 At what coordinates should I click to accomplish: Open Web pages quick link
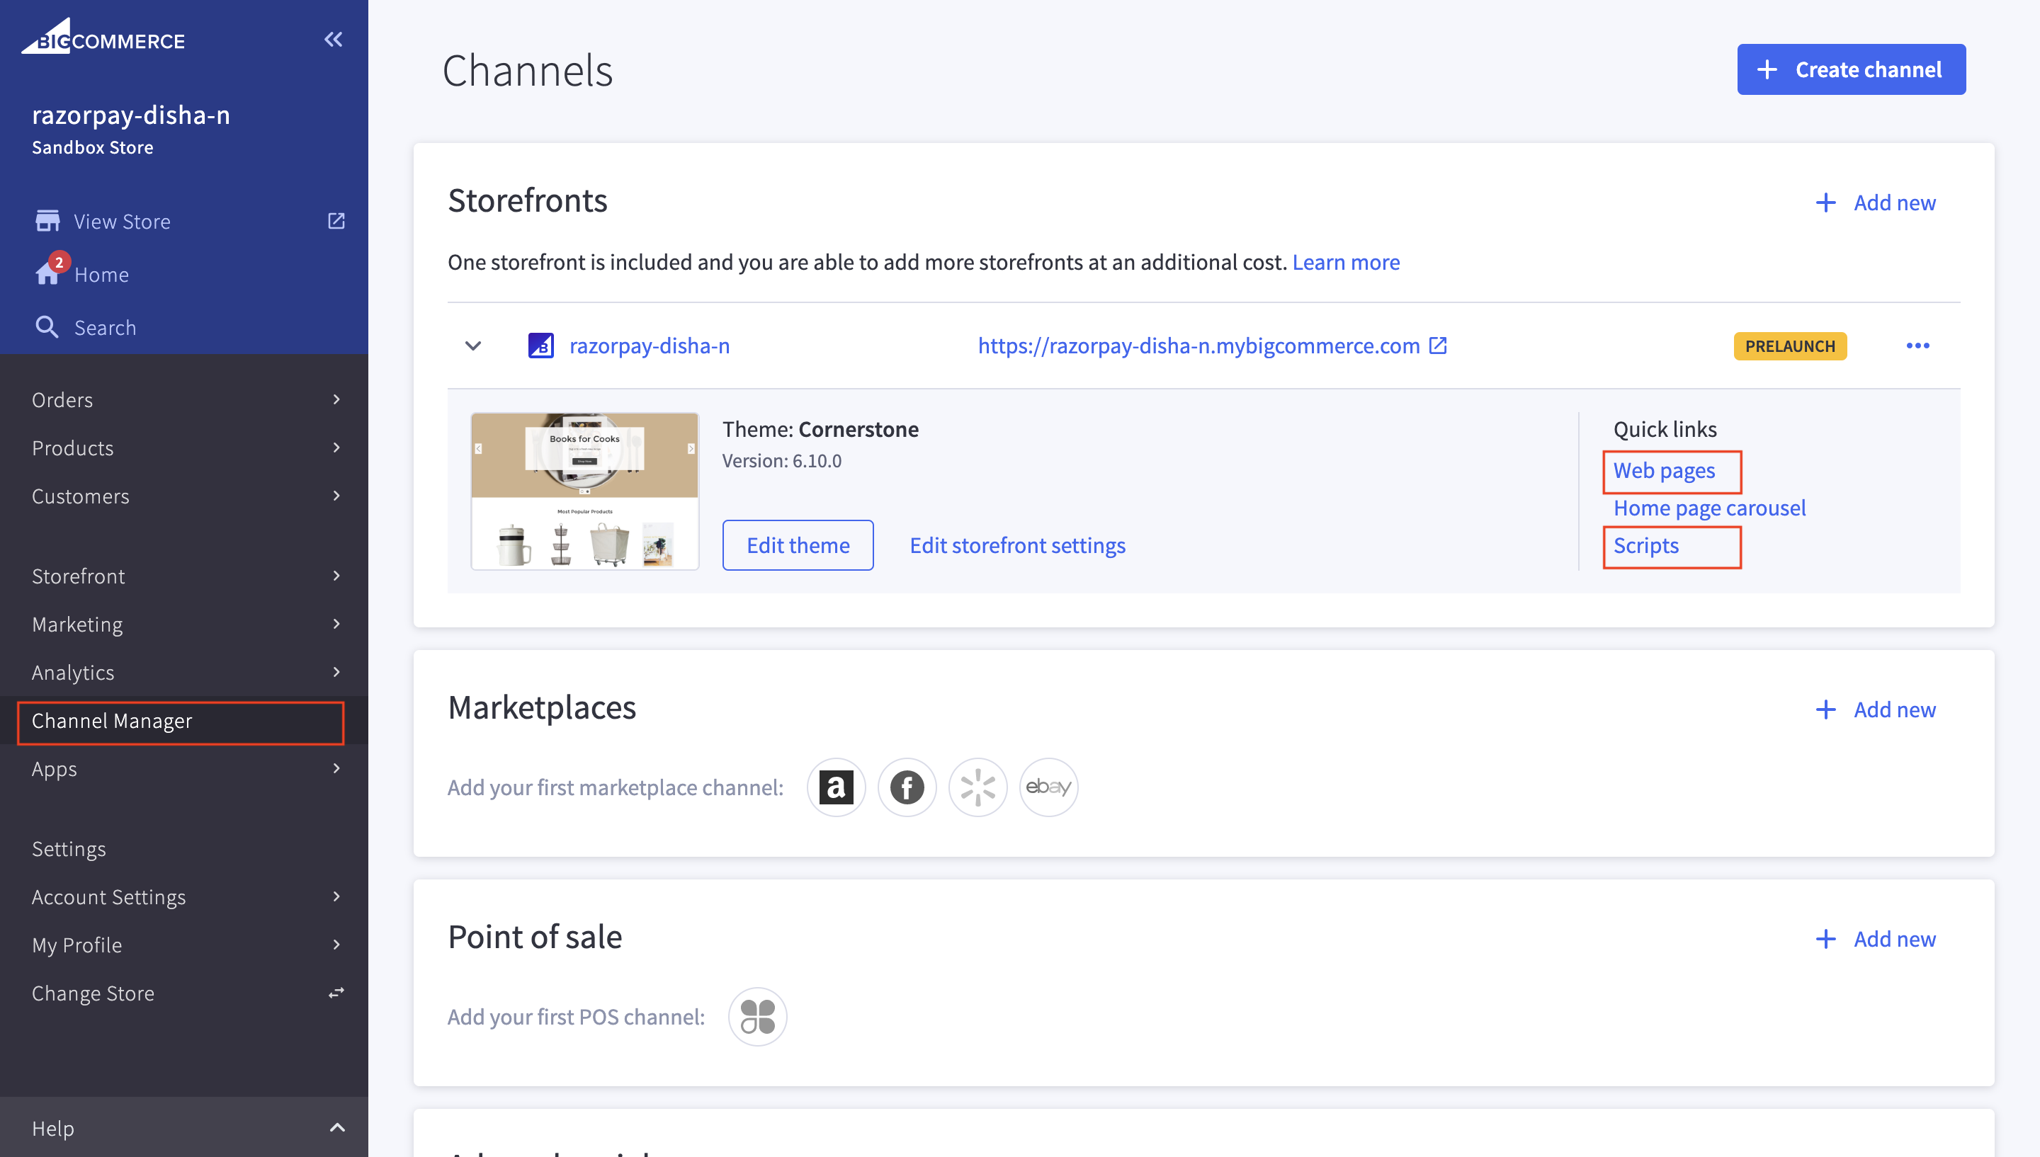(1664, 470)
